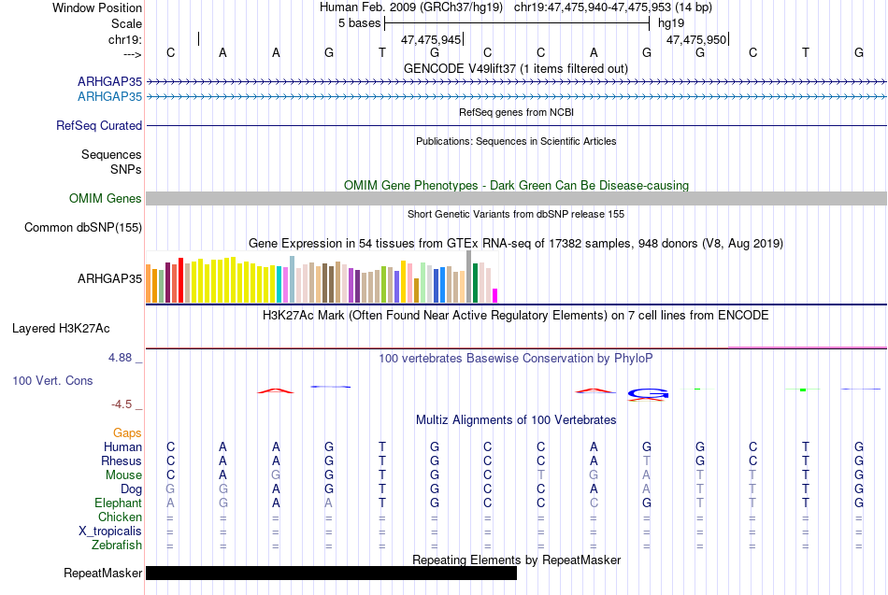
Task: Click the magenta last bar in the GTEx expression chart
Action: click(x=495, y=295)
